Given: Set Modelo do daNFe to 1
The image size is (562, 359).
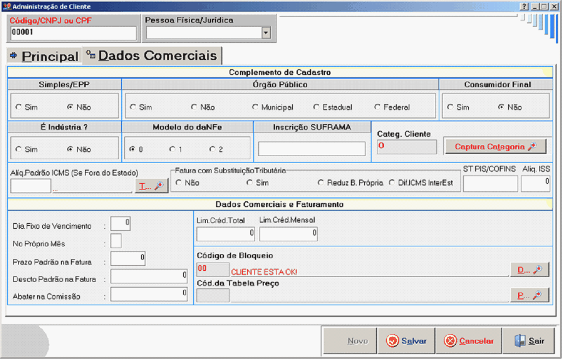Looking at the screenshot, I should pos(172,149).
